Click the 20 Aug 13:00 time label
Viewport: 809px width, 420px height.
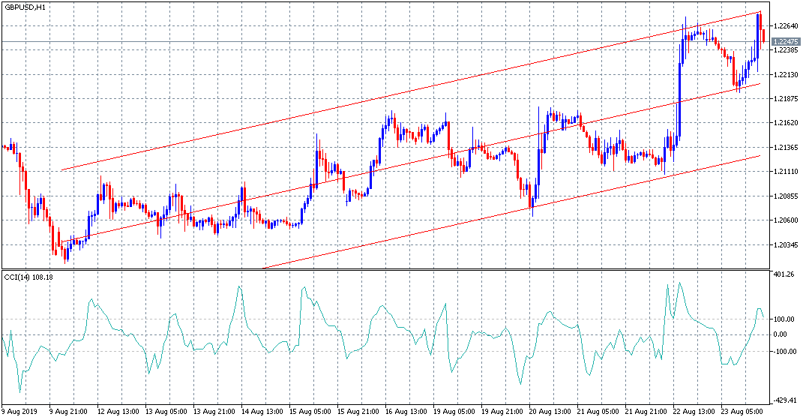click(548, 412)
